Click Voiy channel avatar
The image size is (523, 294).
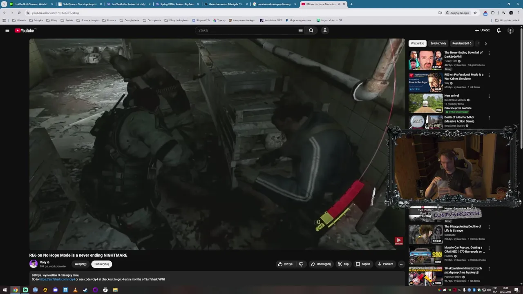[x=33, y=264]
